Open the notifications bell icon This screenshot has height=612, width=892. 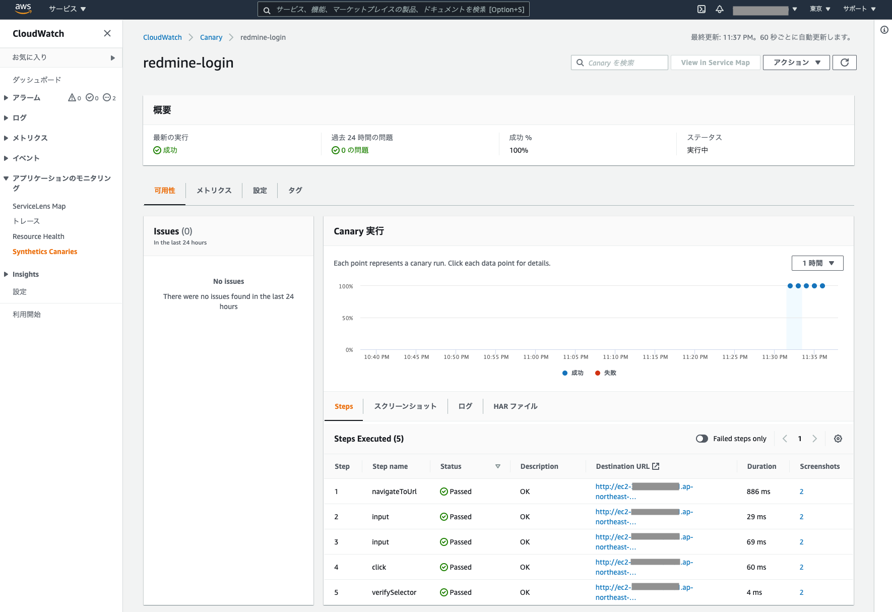pyautogui.click(x=720, y=9)
